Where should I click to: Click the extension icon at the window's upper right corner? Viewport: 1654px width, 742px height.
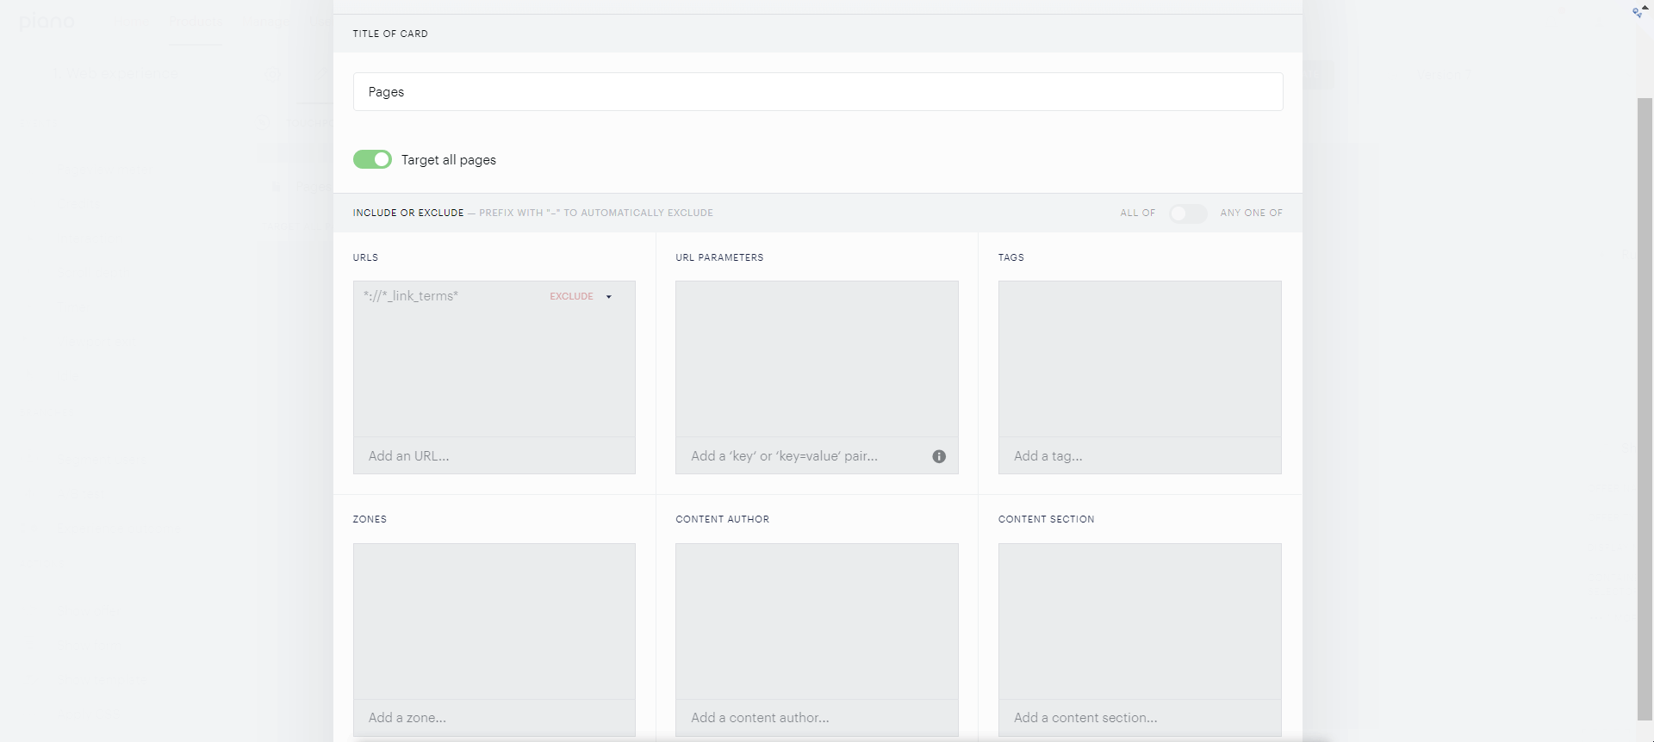1638,11
